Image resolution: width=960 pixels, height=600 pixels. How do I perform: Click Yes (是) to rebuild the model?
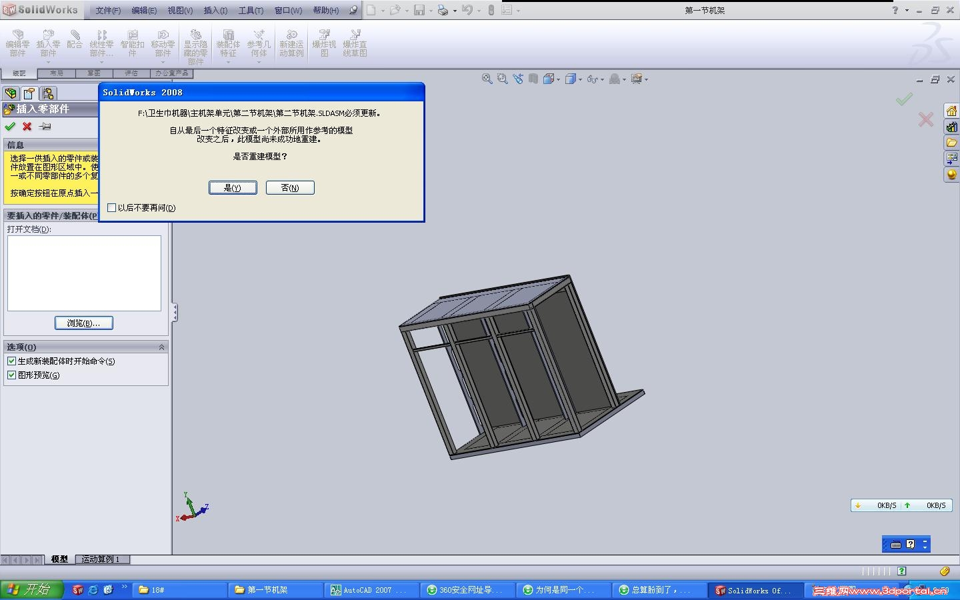[233, 188]
